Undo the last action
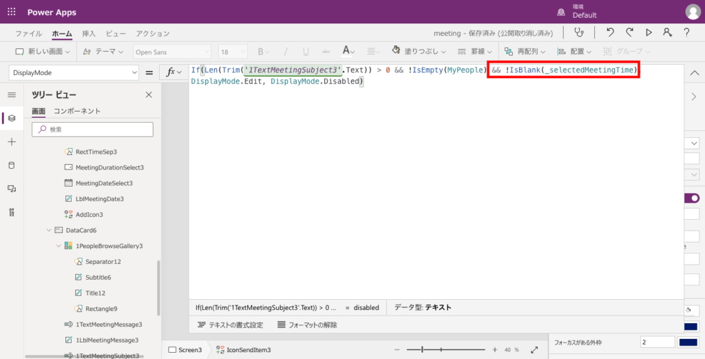This screenshot has height=359, width=705. coord(610,32)
